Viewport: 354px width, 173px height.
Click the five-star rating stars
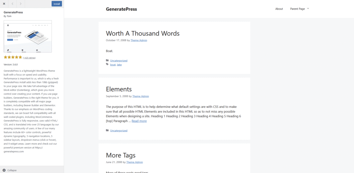coord(13,57)
